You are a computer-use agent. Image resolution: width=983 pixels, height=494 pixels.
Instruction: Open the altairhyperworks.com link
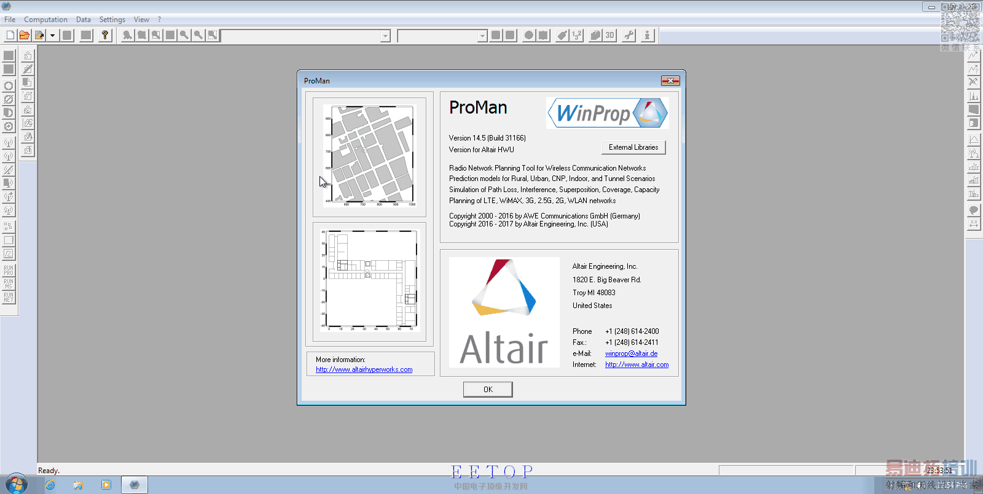click(364, 369)
